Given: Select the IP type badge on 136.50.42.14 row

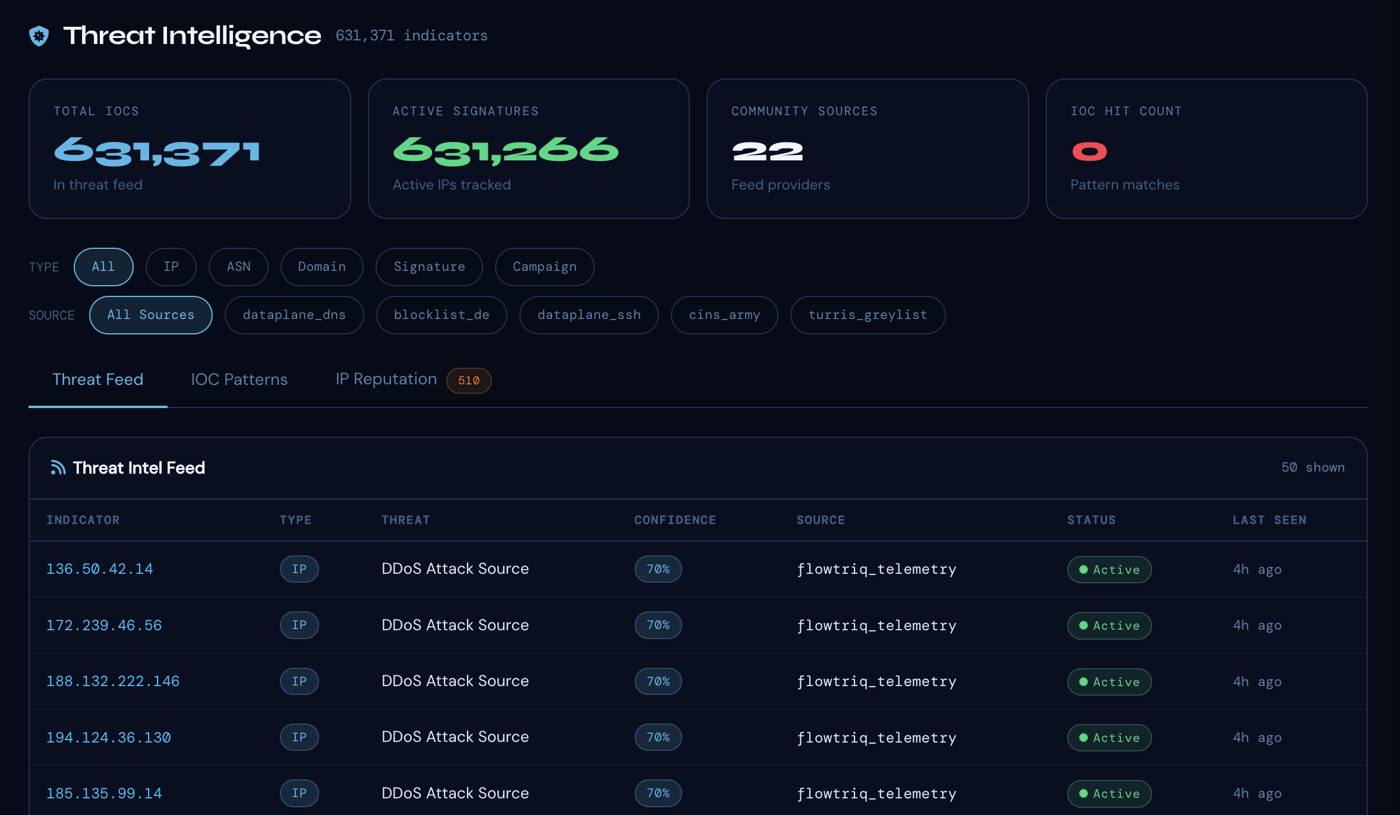Looking at the screenshot, I should 299,568.
